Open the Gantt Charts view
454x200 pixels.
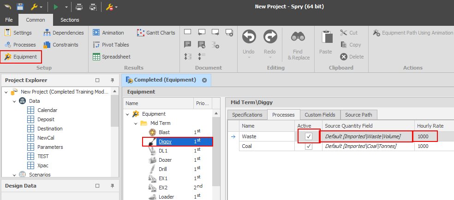click(155, 33)
